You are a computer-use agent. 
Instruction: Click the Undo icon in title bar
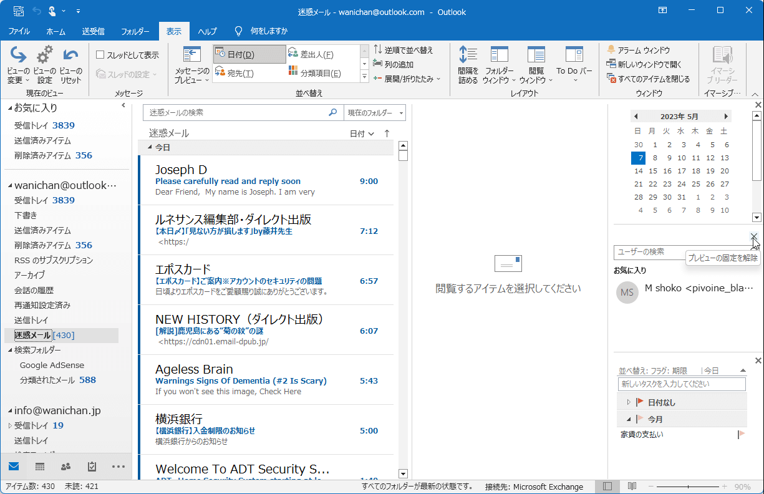[36, 11]
